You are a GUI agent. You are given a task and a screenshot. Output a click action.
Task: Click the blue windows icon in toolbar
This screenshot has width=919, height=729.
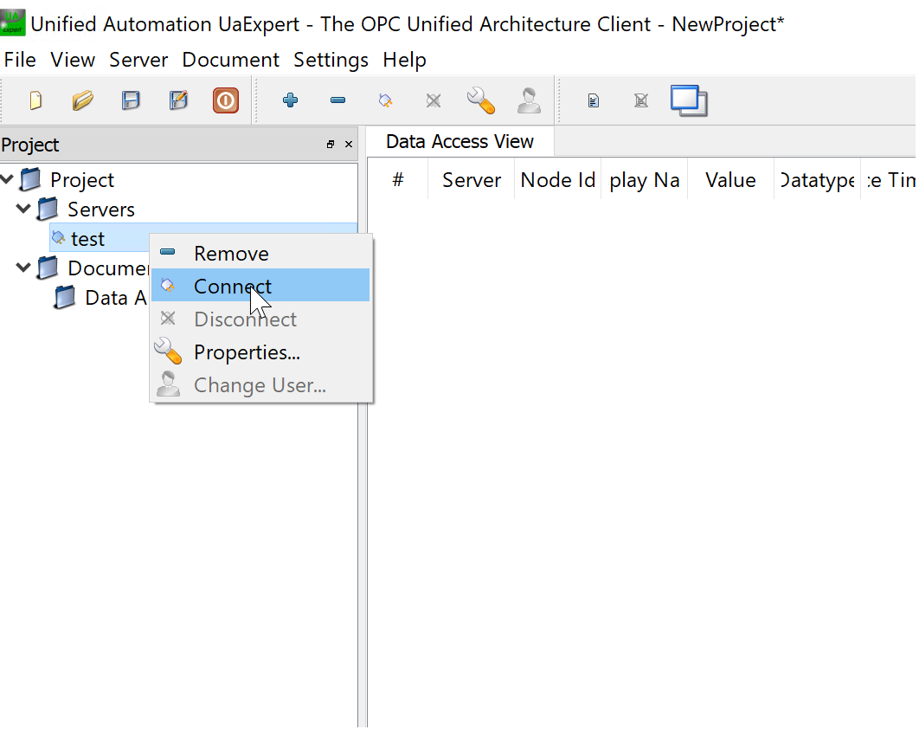[x=689, y=100]
